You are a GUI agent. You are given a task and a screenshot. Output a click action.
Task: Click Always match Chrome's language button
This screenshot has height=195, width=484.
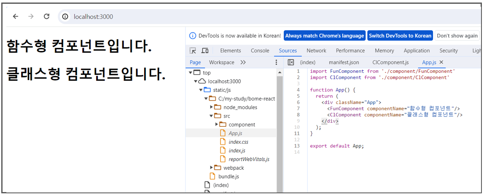[x=324, y=36]
